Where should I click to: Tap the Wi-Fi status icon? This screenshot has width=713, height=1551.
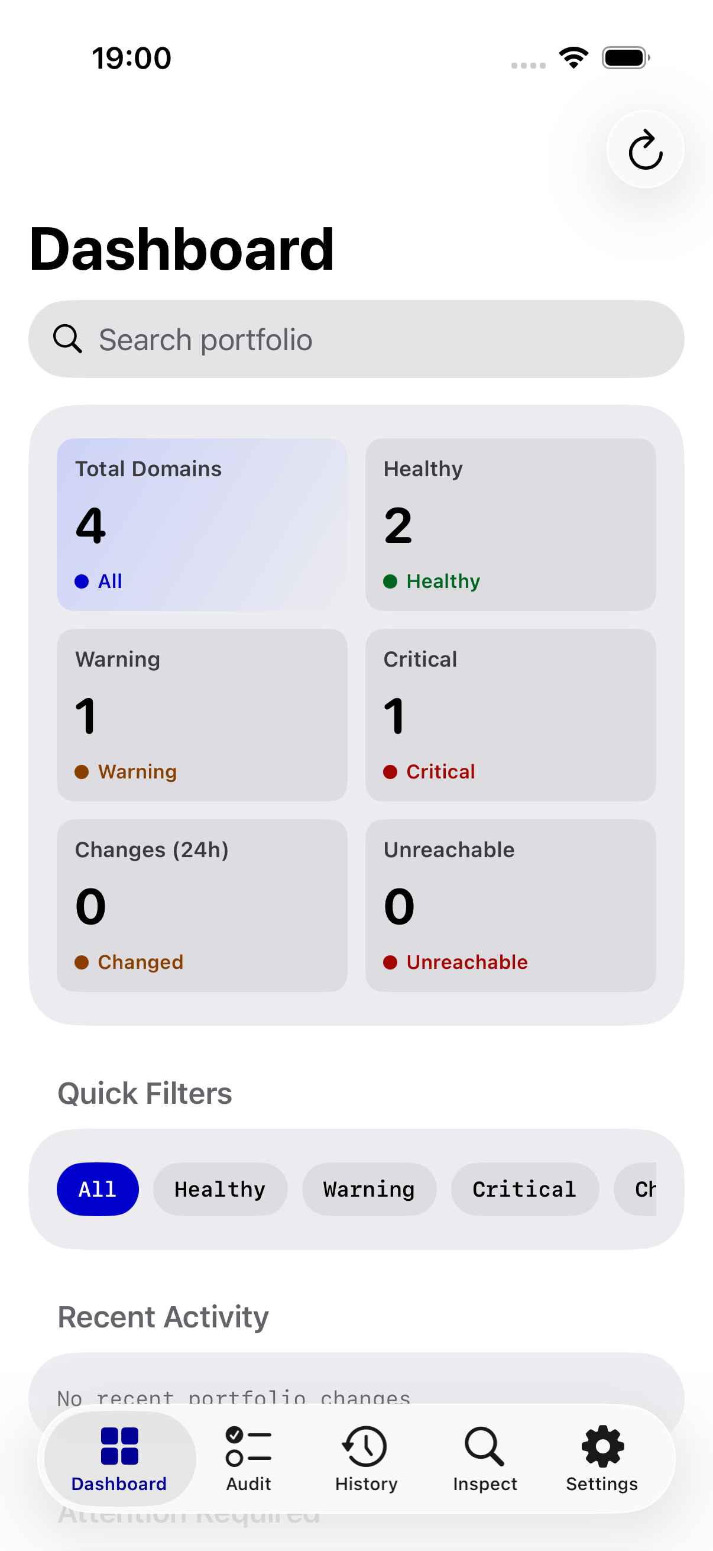click(573, 58)
